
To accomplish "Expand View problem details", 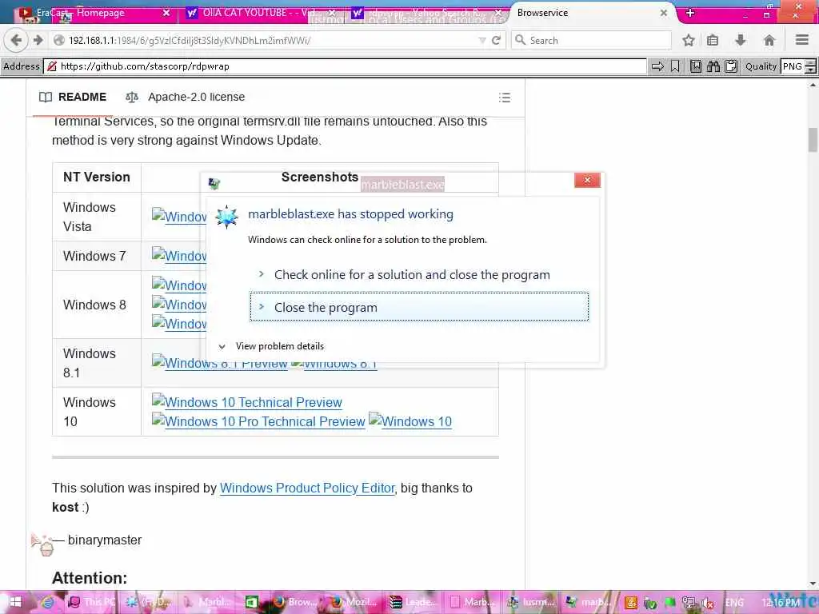I will 279,346.
